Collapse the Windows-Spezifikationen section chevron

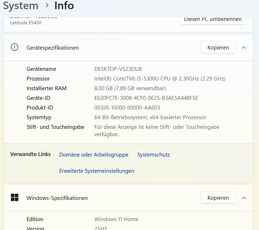(244, 198)
